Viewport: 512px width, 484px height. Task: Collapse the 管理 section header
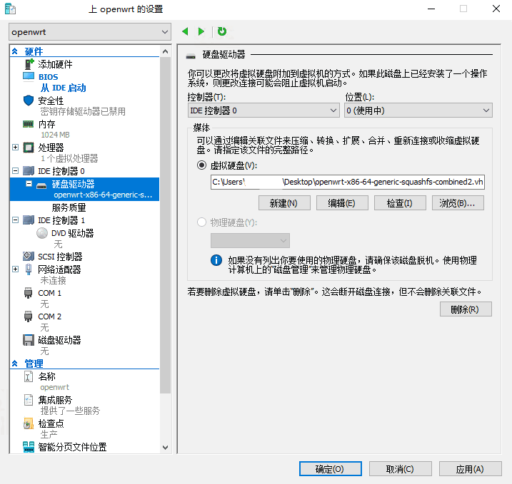tap(15, 364)
